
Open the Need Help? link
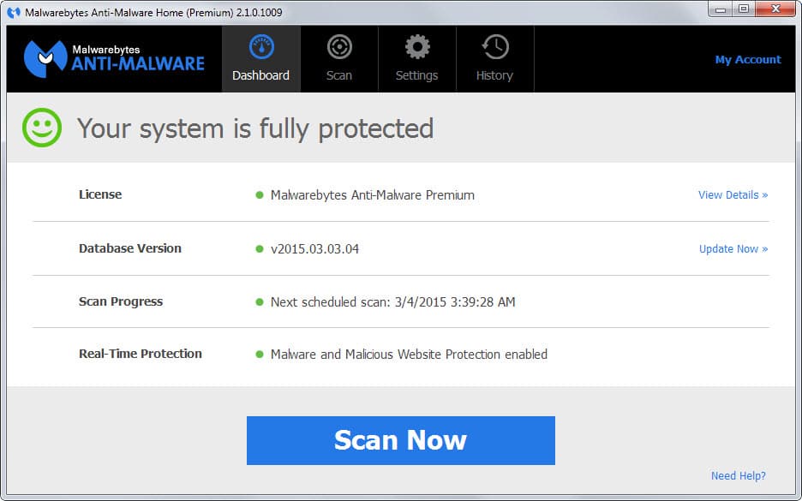[x=738, y=475]
